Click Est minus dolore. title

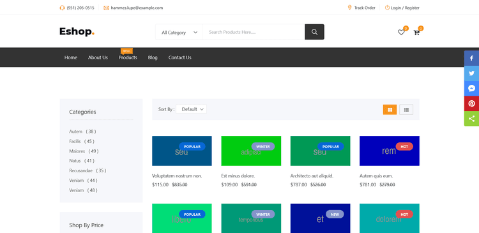(x=238, y=176)
